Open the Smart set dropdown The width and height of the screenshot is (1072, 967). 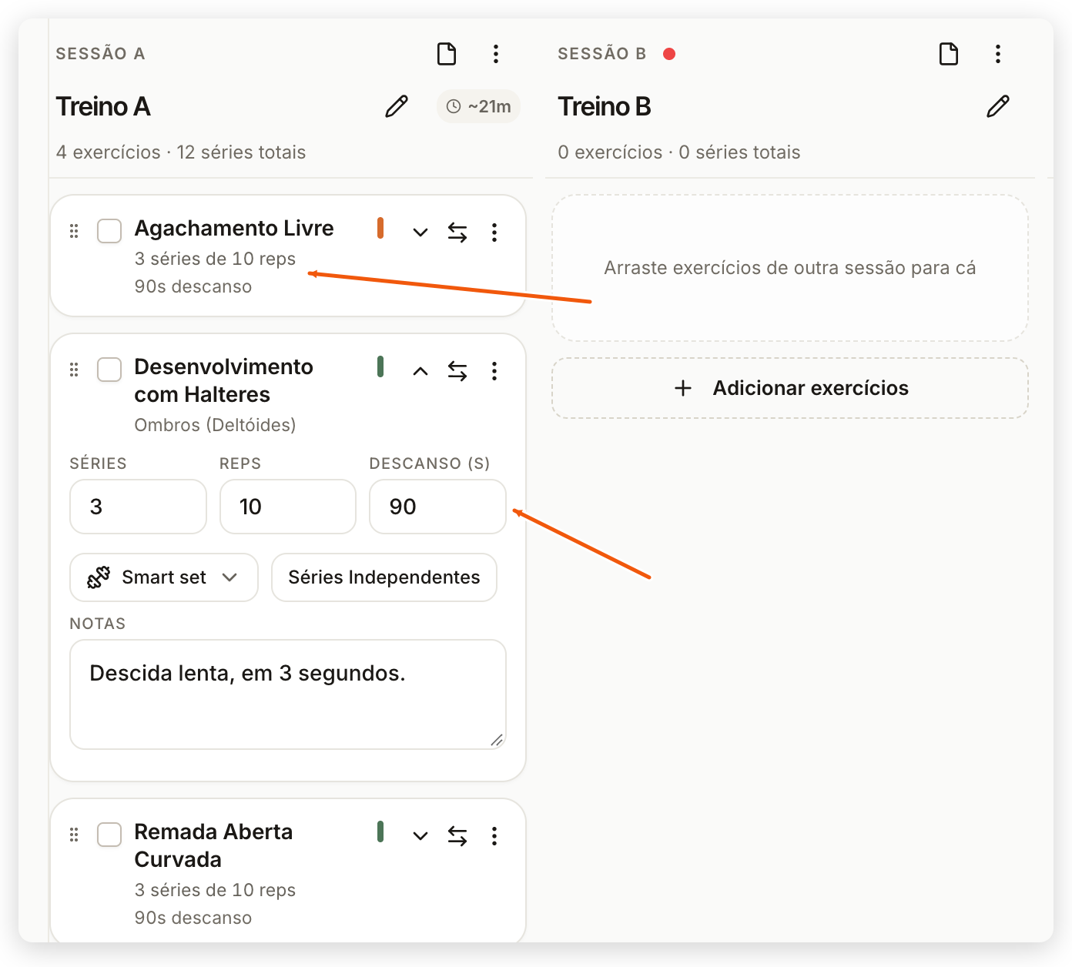[x=164, y=577]
